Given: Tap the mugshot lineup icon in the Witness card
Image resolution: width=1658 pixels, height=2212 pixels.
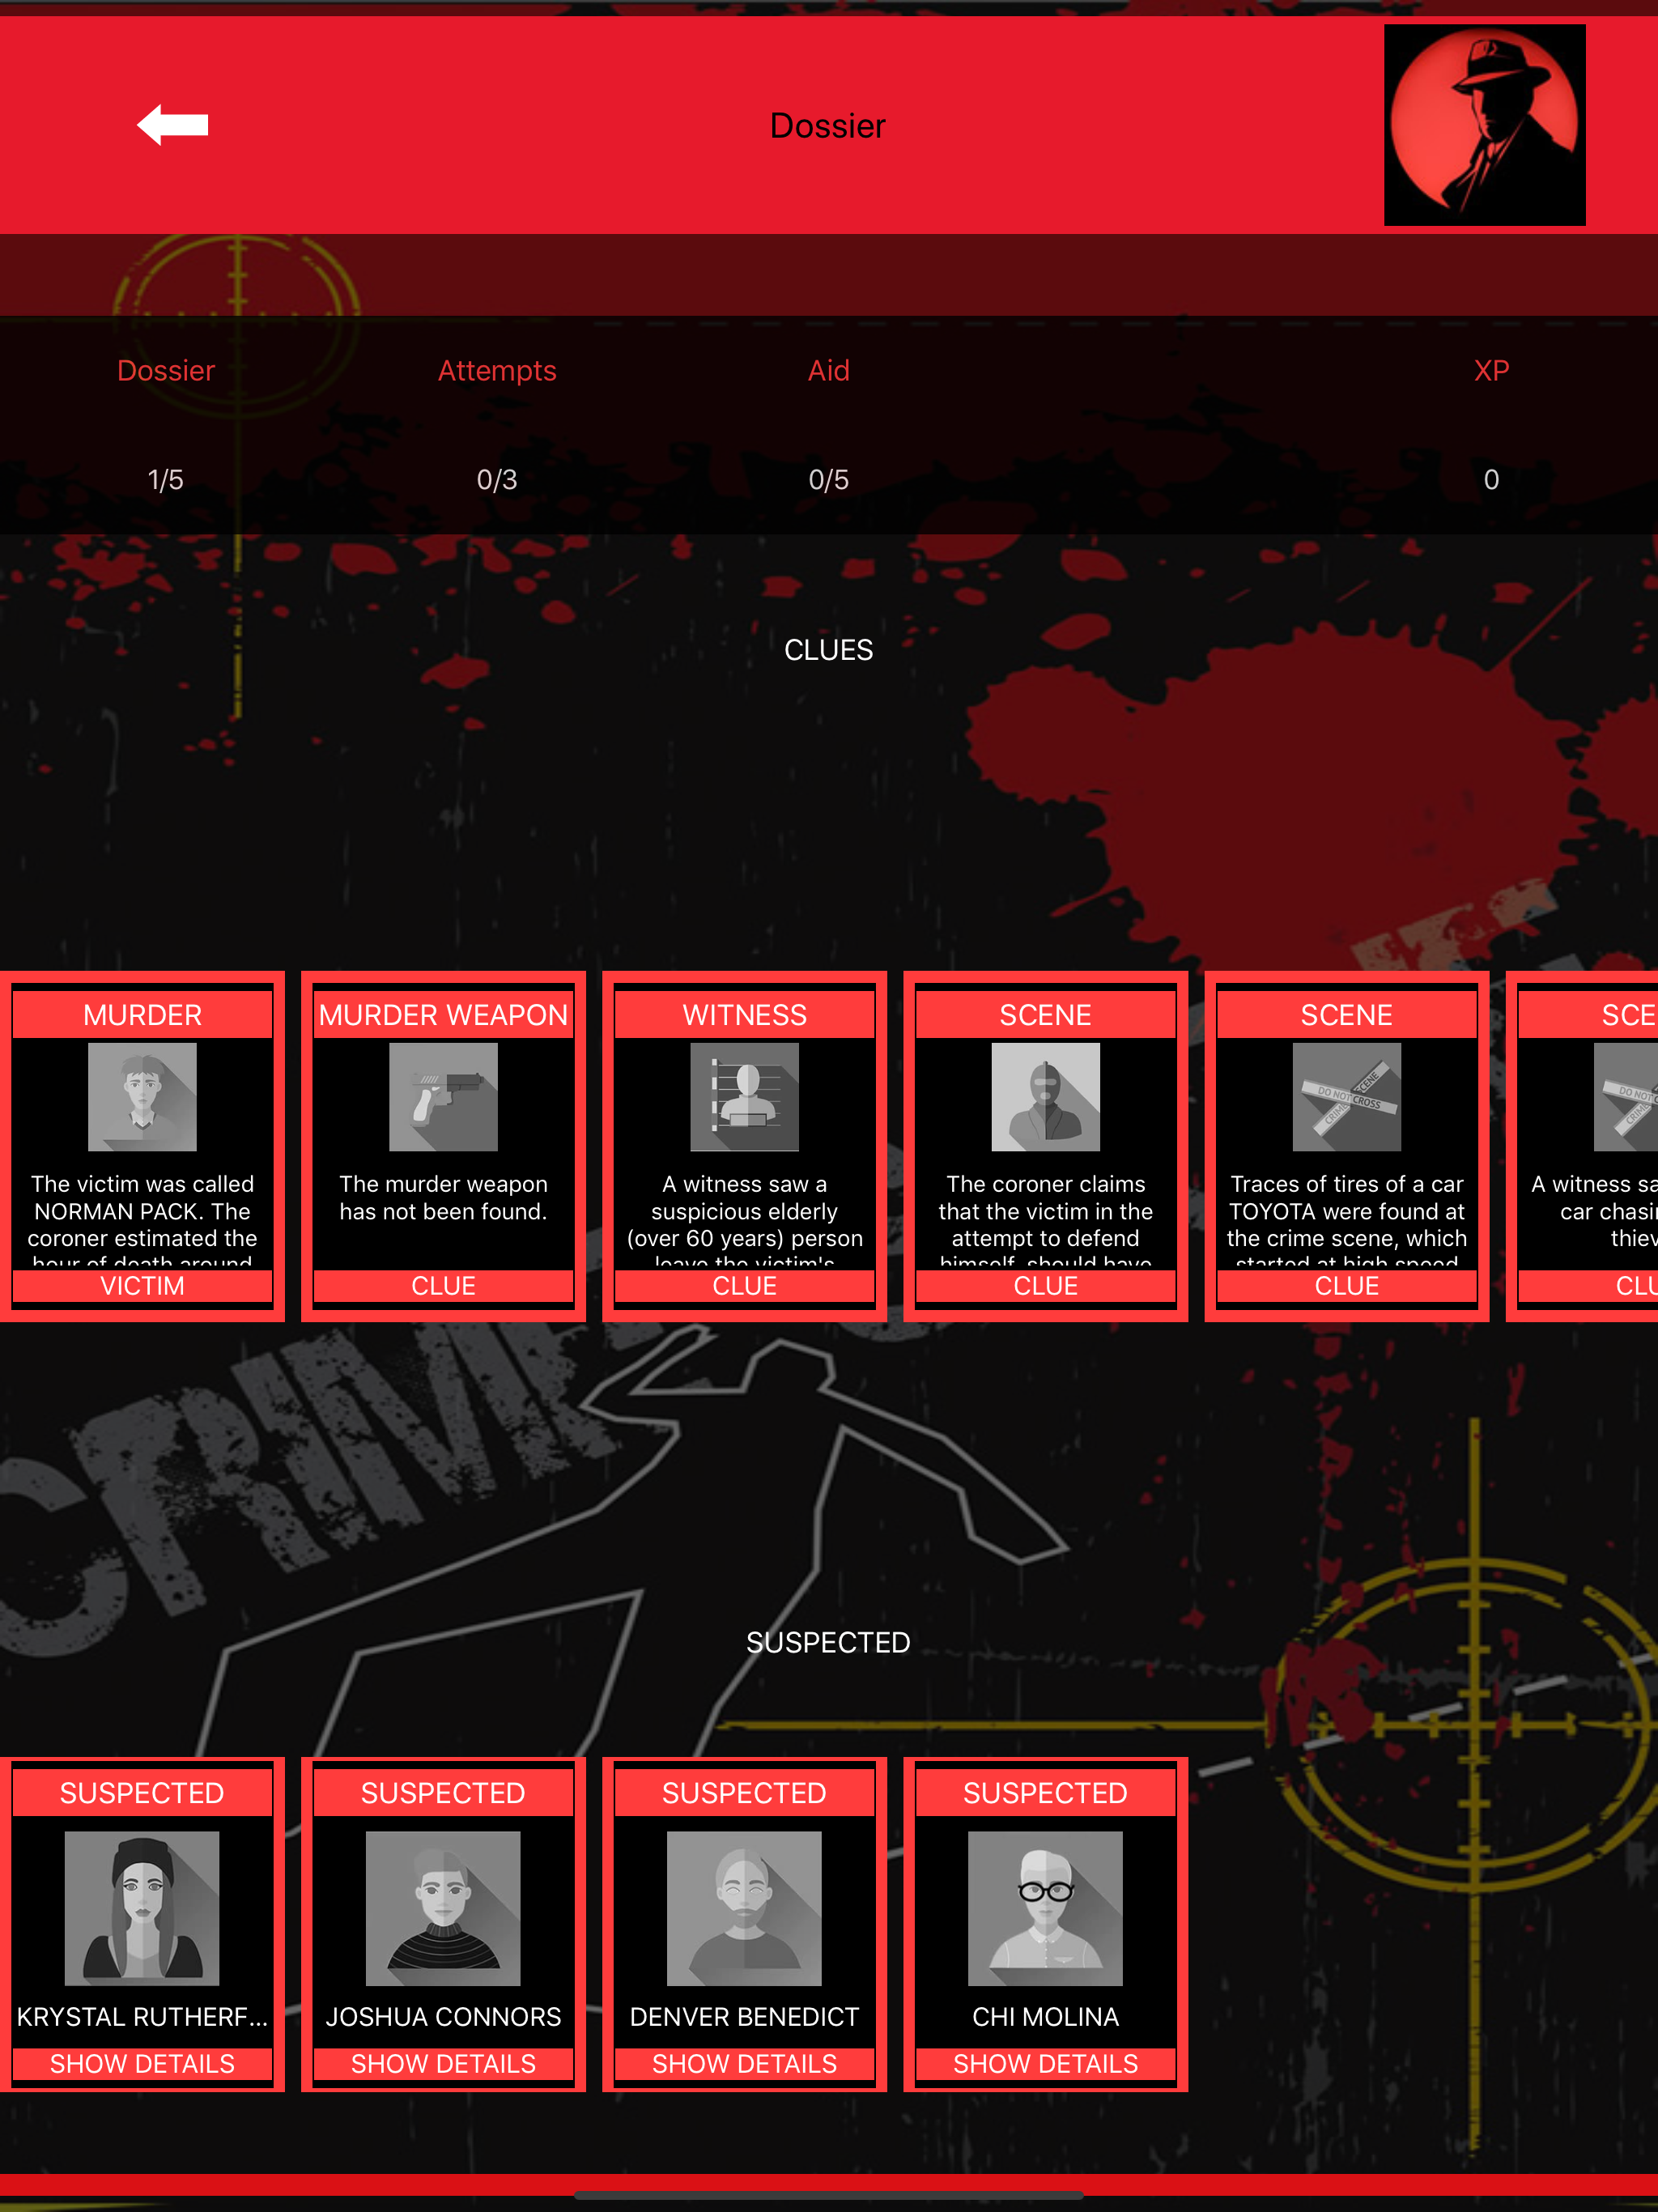Looking at the screenshot, I should pyautogui.click(x=744, y=1097).
